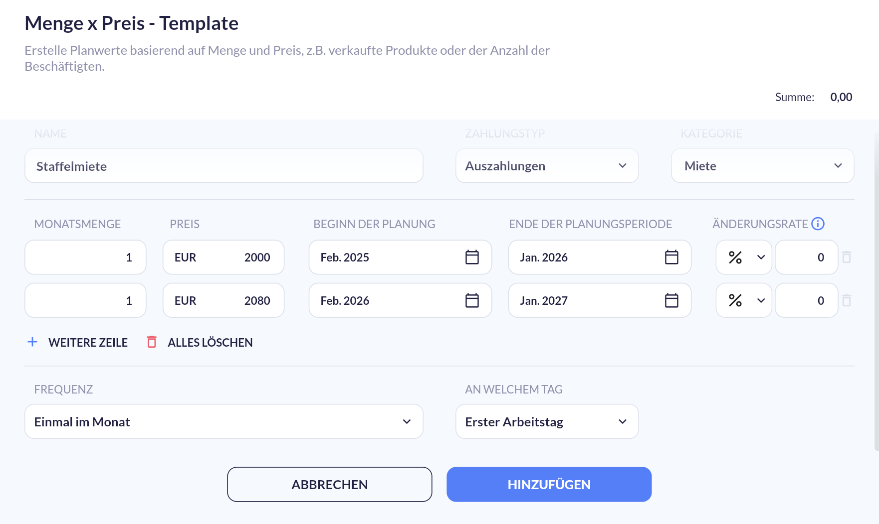879x524 pixels.
Task: Open the Zahlungstyp dropdown Auszahlungen
Action: (x=547, y=166)
